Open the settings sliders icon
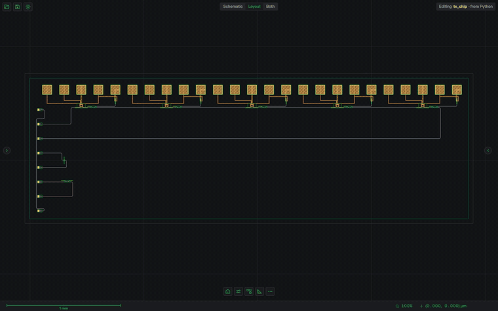 tap(239, 291)
